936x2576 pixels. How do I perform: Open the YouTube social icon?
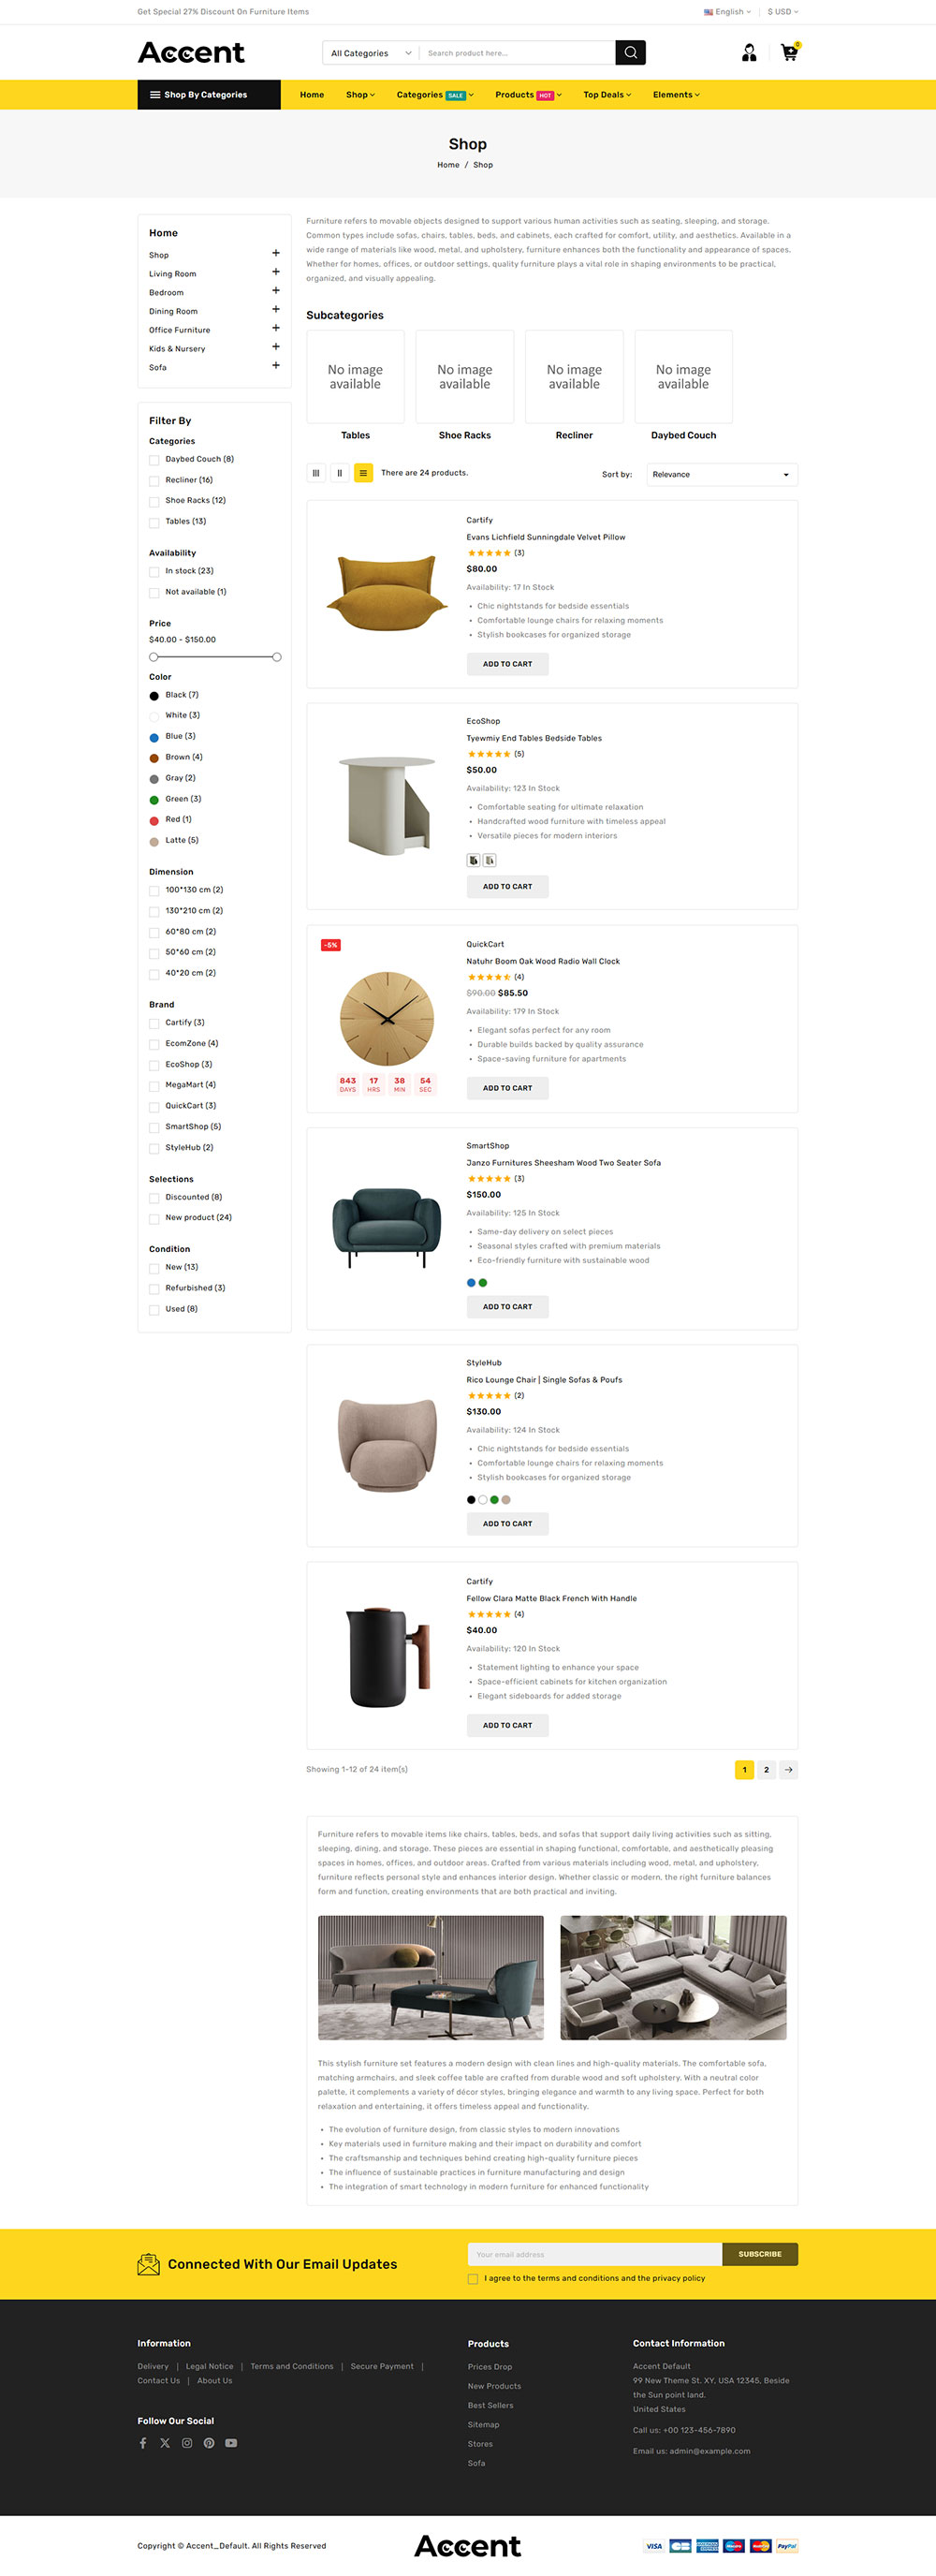pos(231,2443)
